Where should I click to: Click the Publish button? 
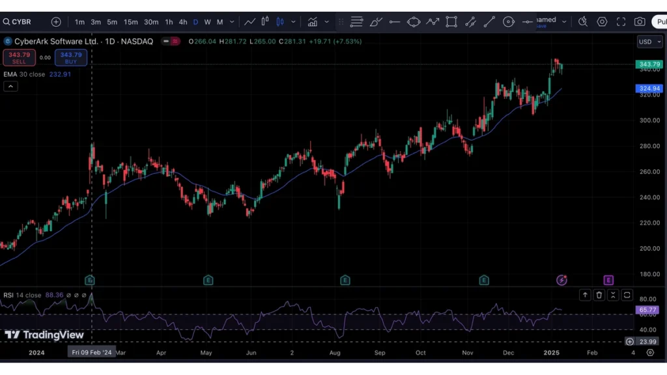(660, 21)
